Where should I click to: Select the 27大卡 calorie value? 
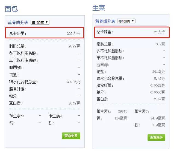pyautogui.click(x=160, y=32)
